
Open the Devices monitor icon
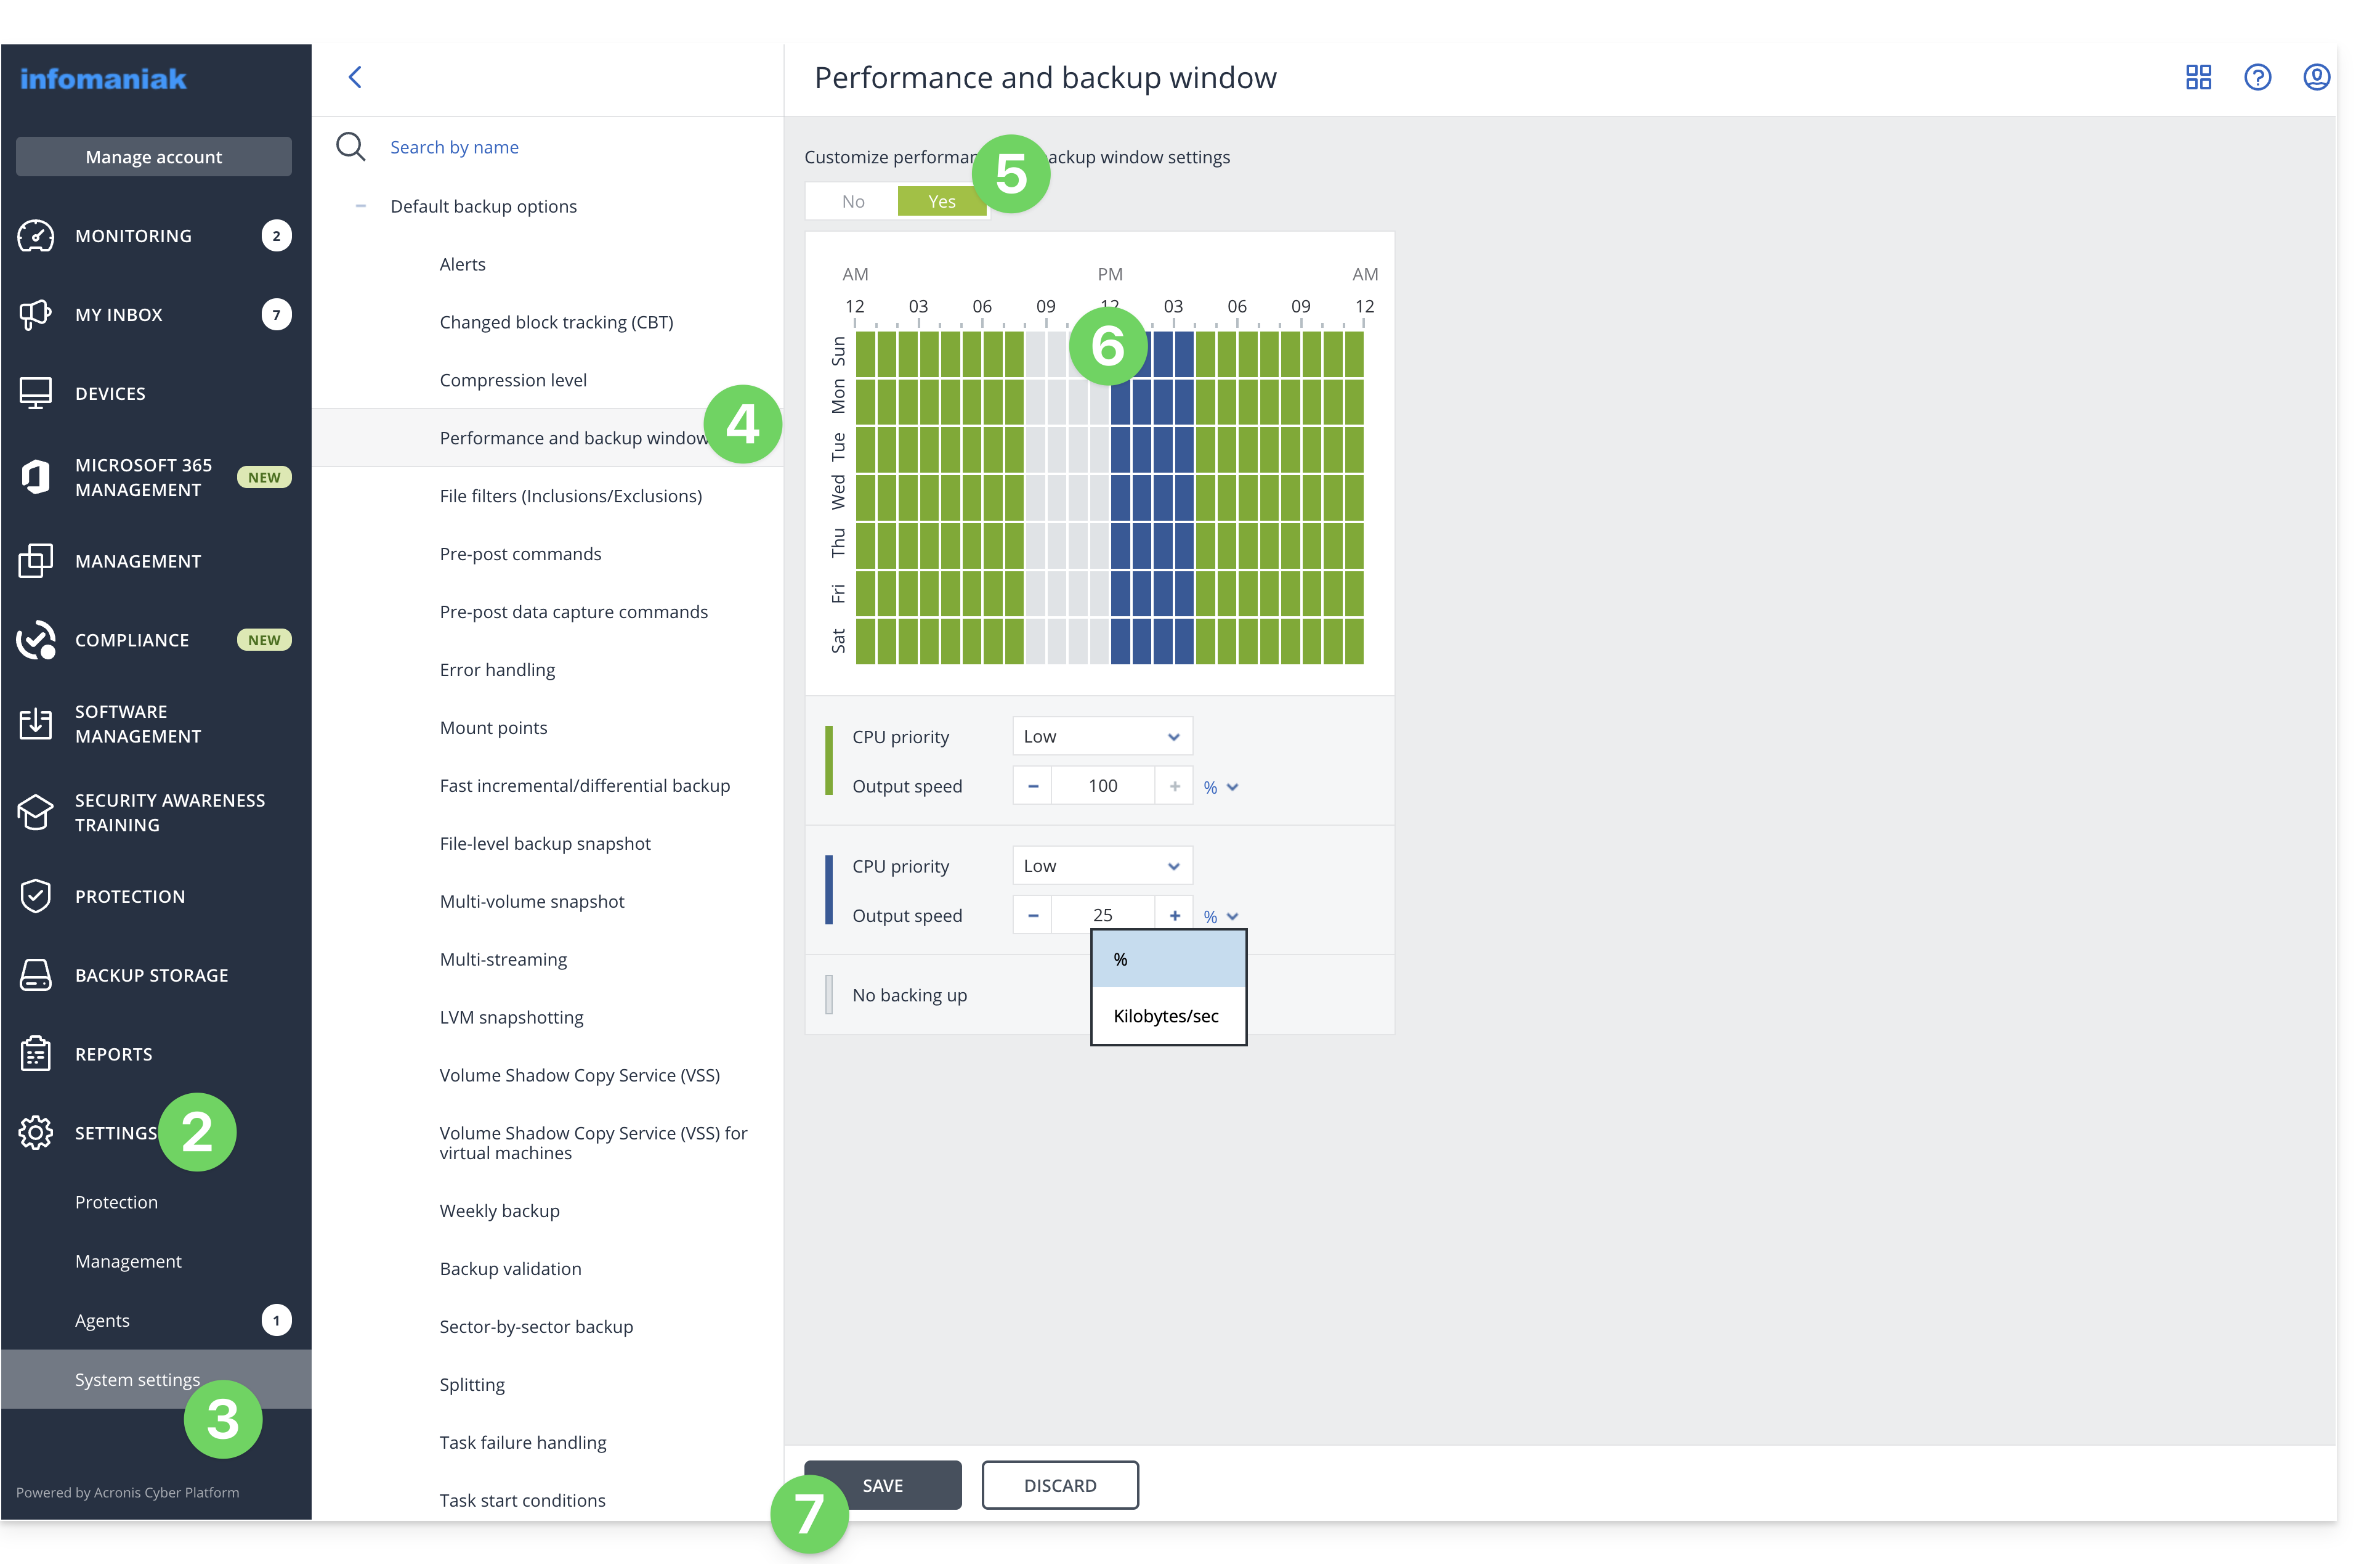point(36,393)
